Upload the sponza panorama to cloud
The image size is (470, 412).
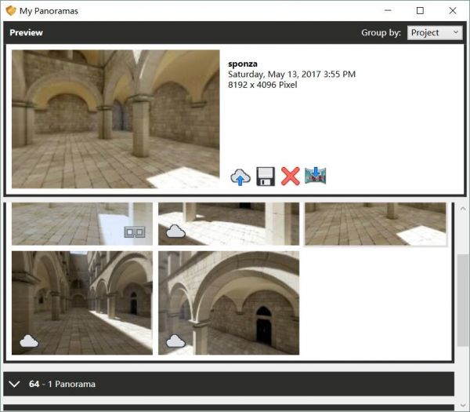tap(240, 177)
